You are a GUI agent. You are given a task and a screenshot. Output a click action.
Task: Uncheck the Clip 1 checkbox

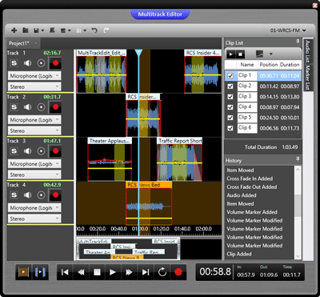[230, 76]
